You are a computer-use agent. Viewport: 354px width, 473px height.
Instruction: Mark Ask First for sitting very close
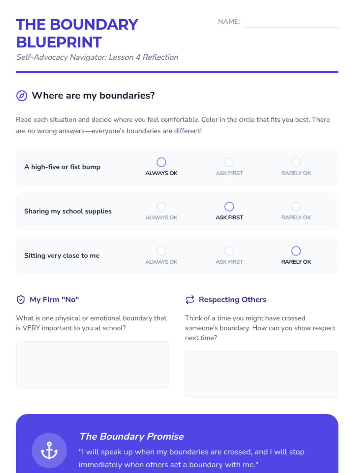[x=229, y=251]
